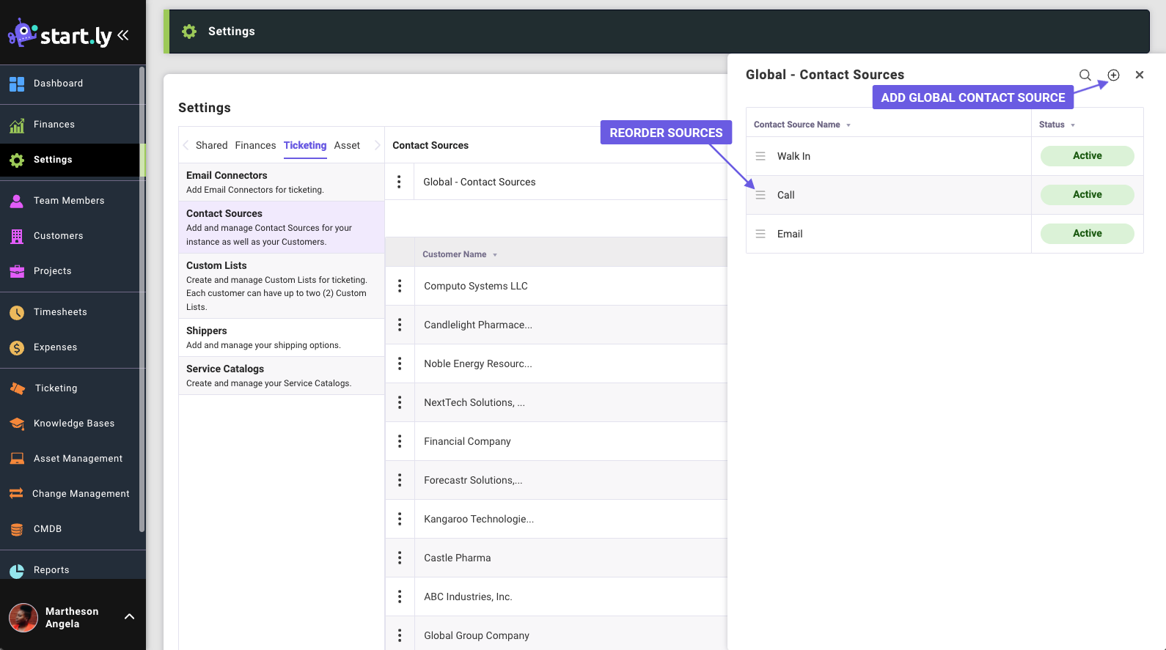Toggle the Active status badge for Call
This screenshot has width=1166, height=650.
pos(1087,195)
